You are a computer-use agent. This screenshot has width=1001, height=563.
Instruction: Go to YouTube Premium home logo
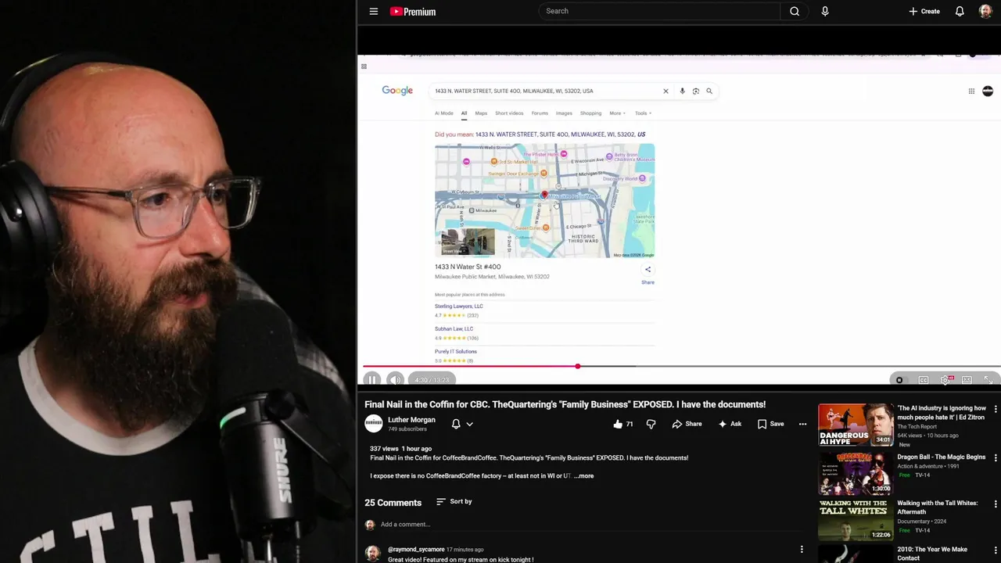413,12
